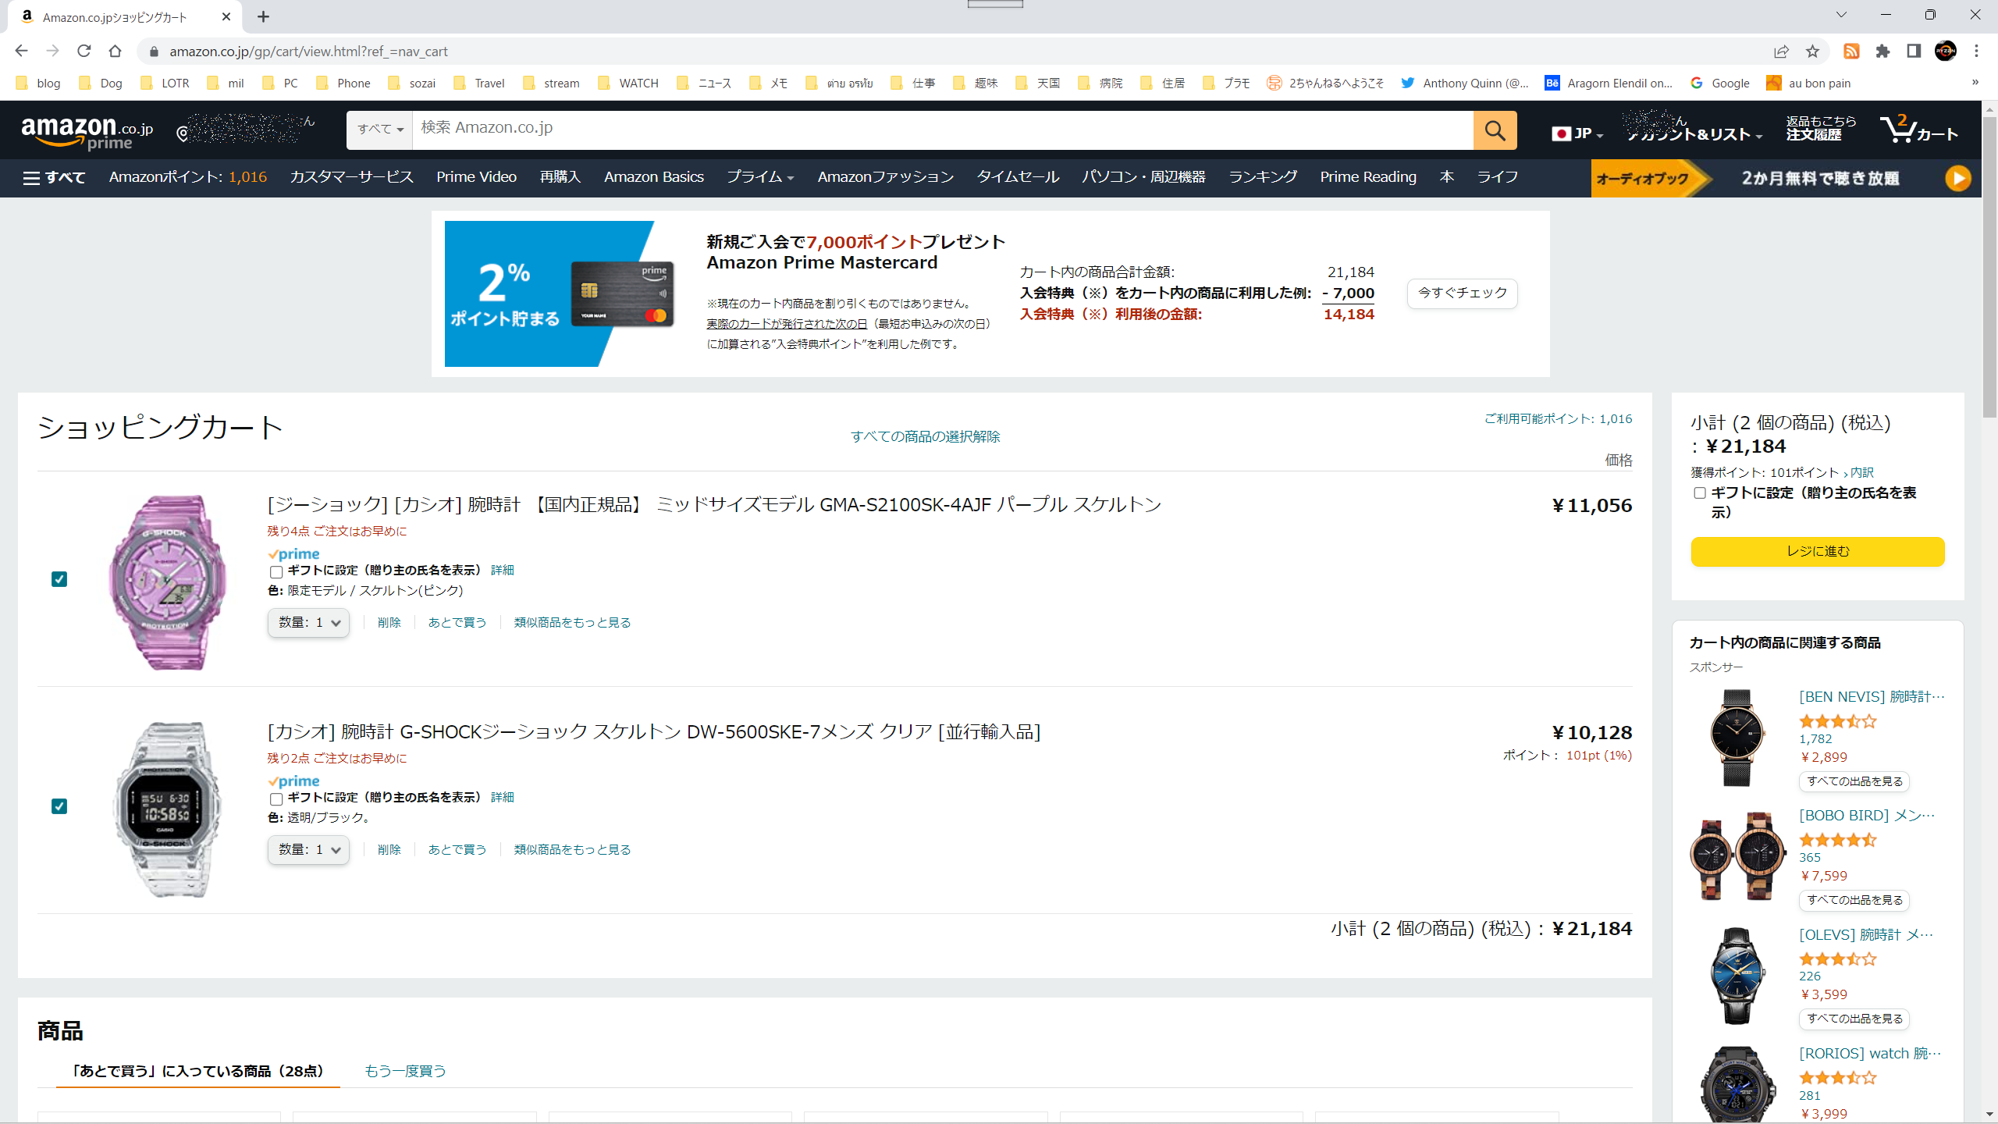Save DW-5600SKE watch for later
This screenshot has height=1124, width=1998.
(x=457, y=850)
